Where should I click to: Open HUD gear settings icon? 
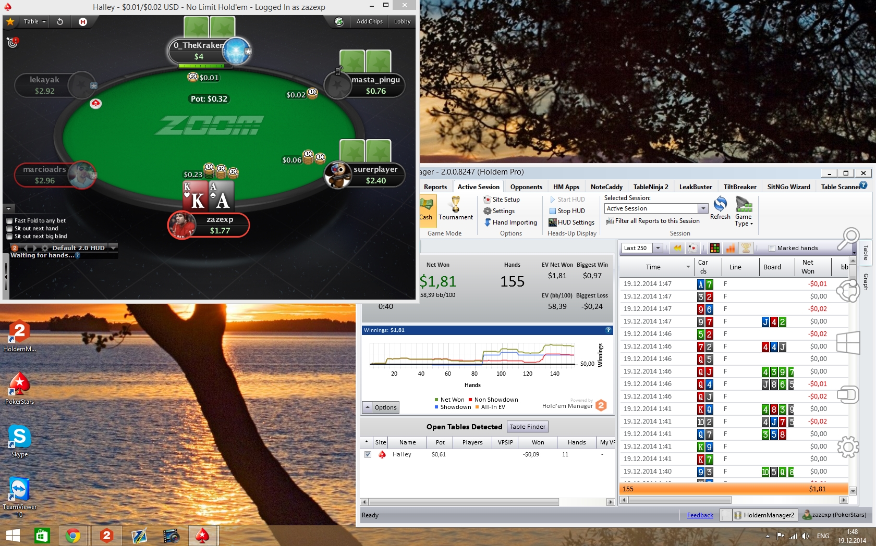(x=45, y=248)
